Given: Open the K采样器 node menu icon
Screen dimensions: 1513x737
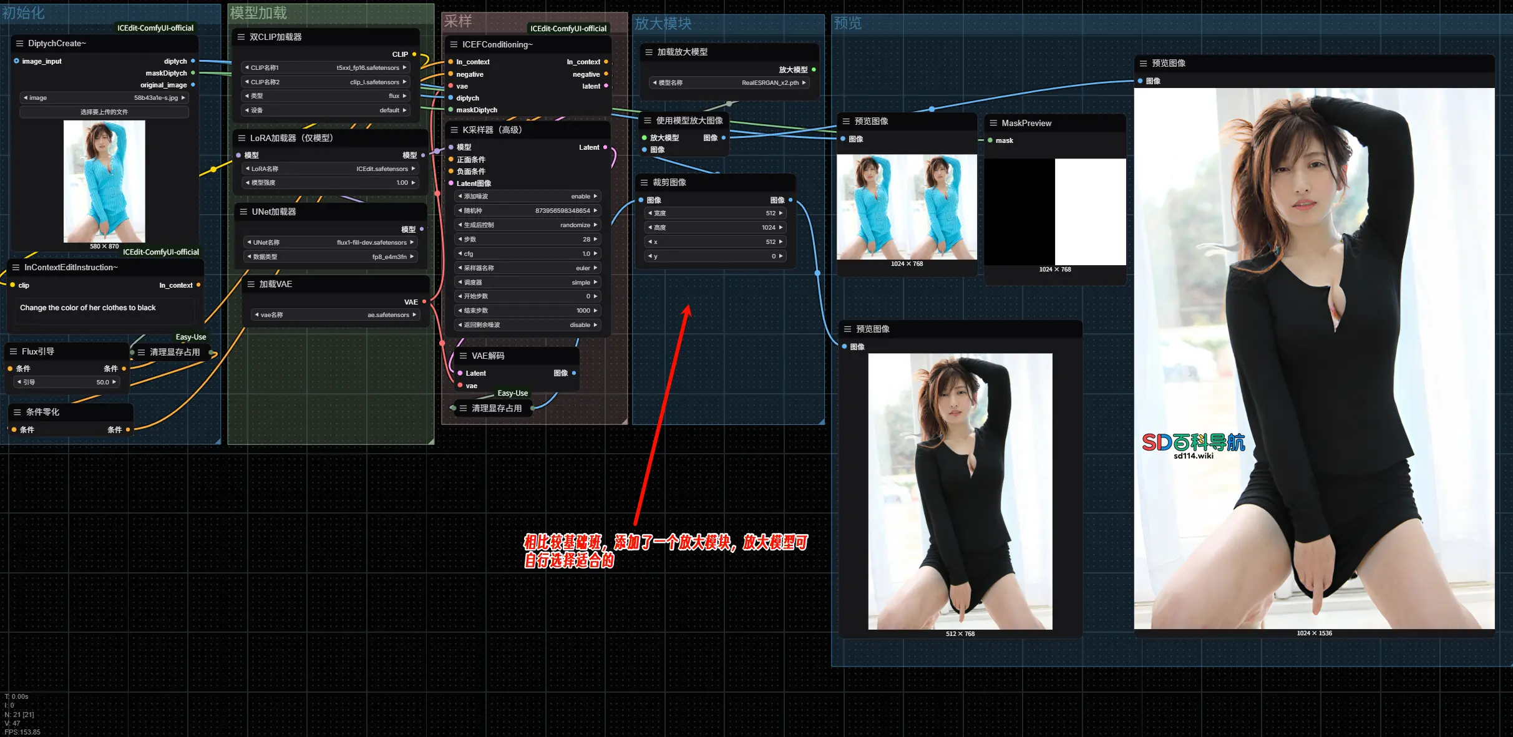Looking at the screenshot, I should pyautogui.click(x=454, y=130).
